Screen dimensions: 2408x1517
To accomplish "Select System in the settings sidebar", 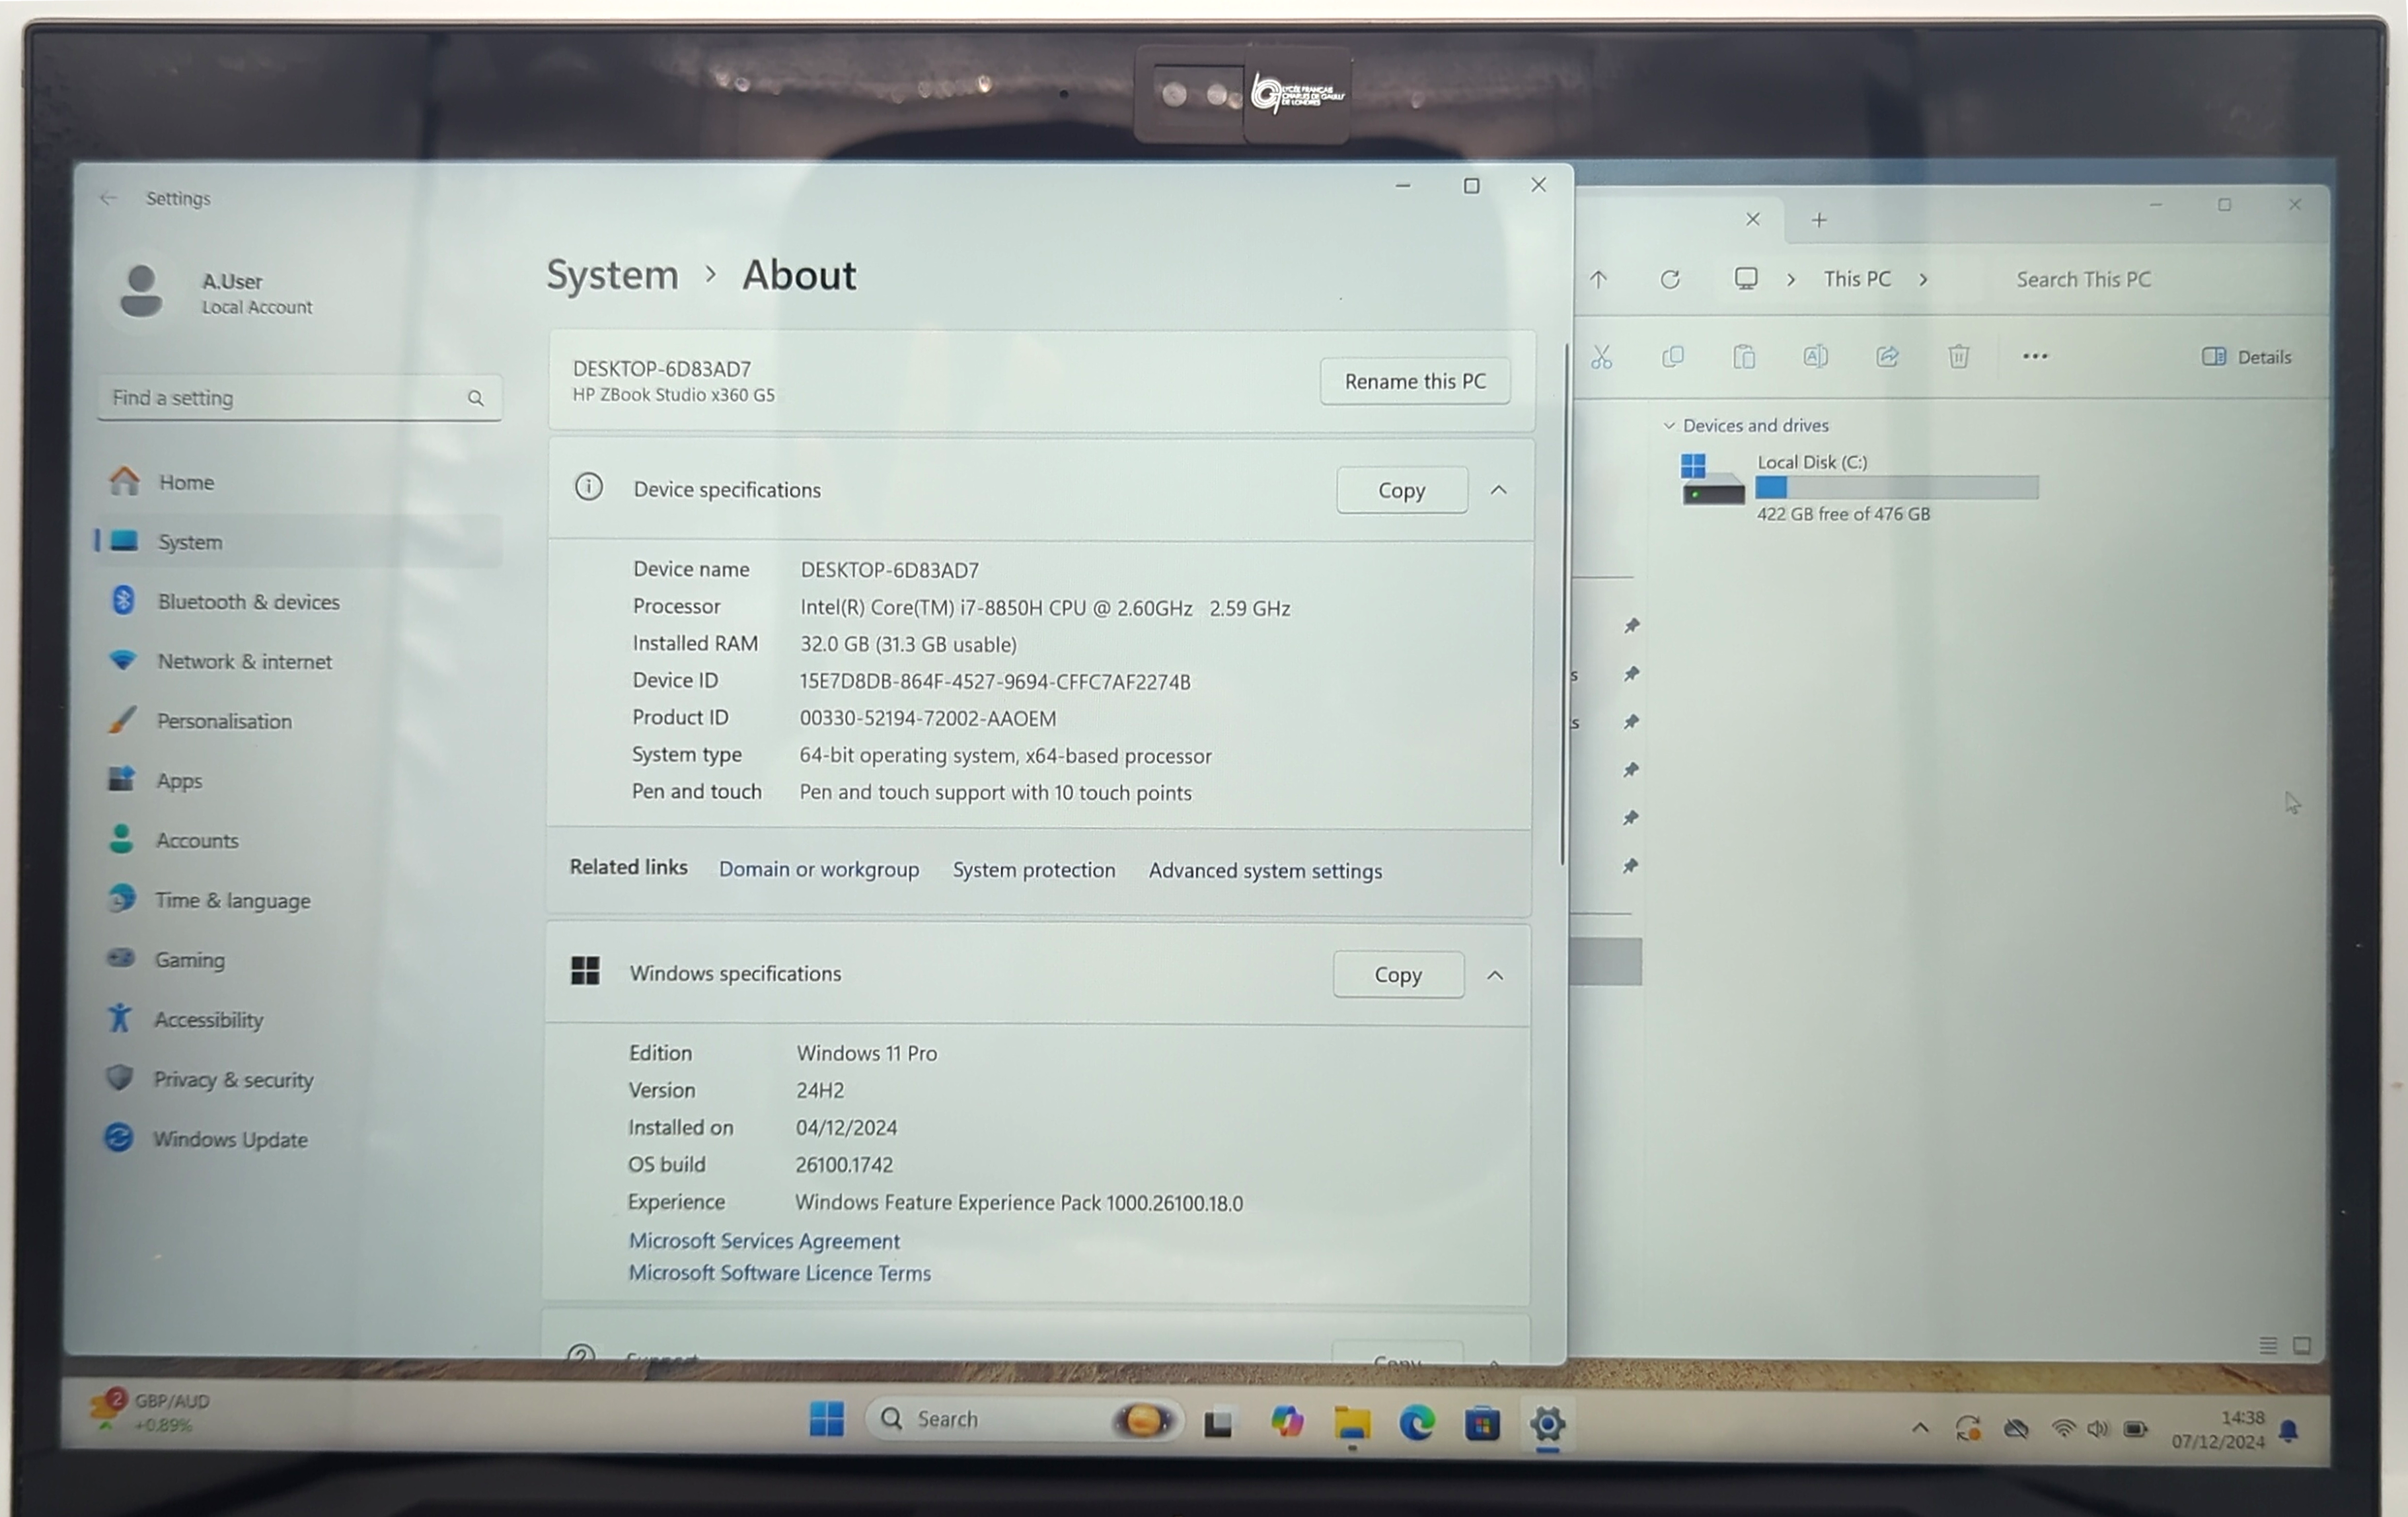I will coord(298,541).
